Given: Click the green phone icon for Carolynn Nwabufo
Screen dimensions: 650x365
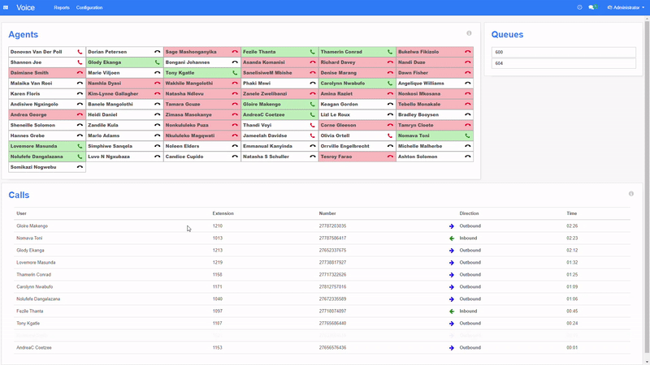Looking at the screenshot, I should pos(390,84).
